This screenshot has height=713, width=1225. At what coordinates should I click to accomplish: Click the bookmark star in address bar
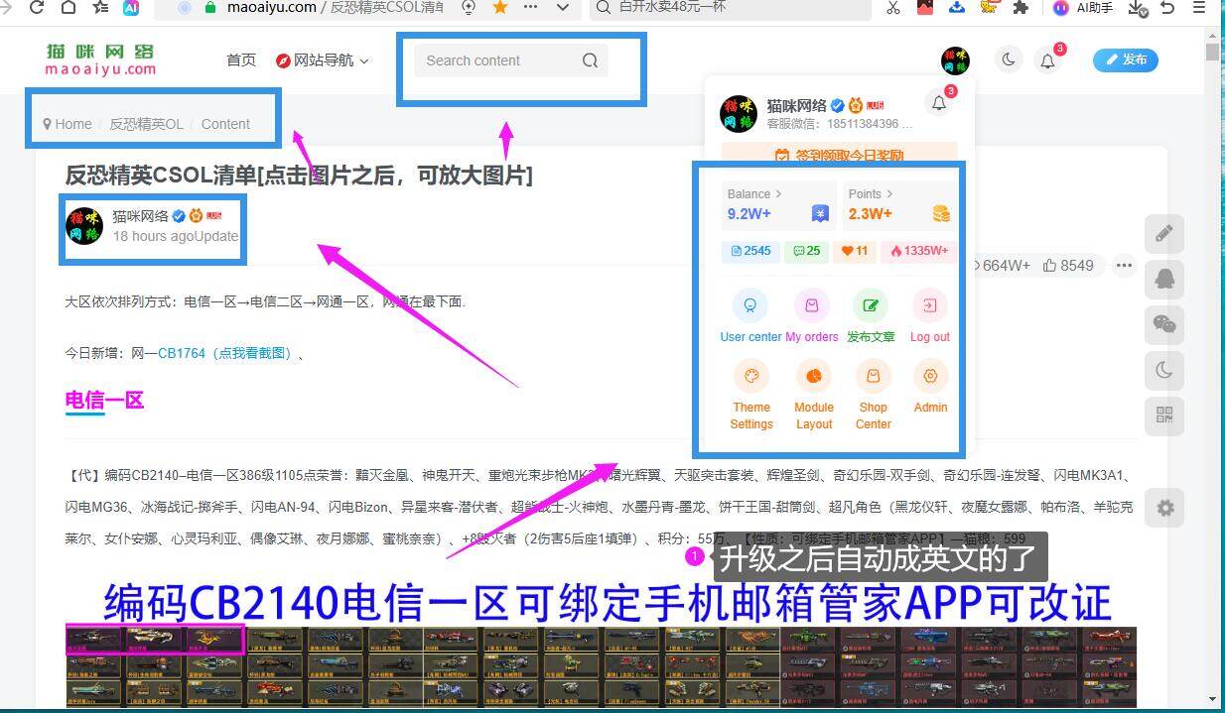(500, 7)
